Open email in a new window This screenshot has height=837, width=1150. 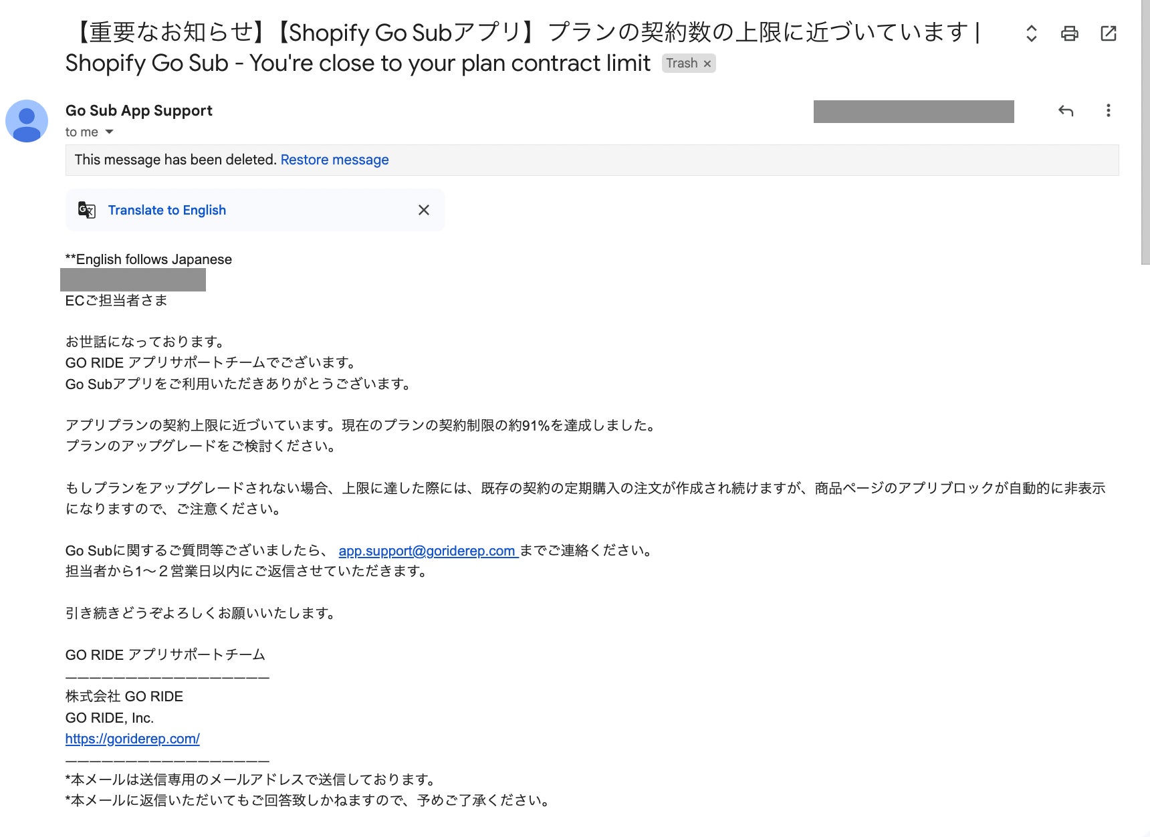pyautogui.click(x=1109, y=33)
